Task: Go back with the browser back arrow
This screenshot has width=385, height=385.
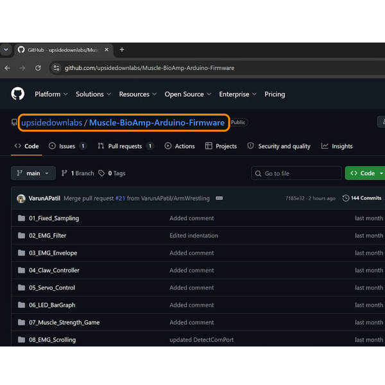Action: click(x=7, y=68)
